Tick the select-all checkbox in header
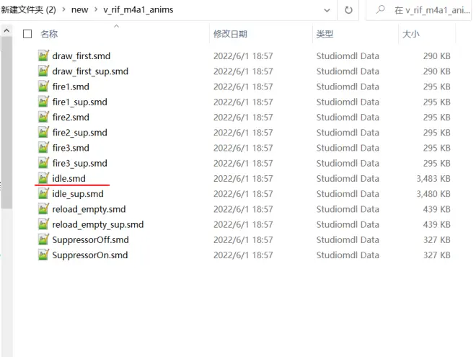This screenshot has width=476, height=357. (x=27, y=34)
